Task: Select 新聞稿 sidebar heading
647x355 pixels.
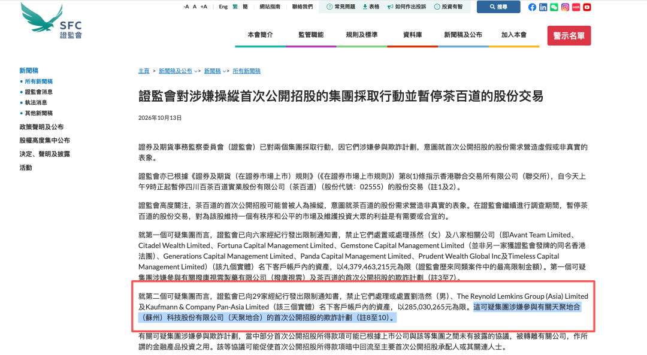Action: coord(29,71)
